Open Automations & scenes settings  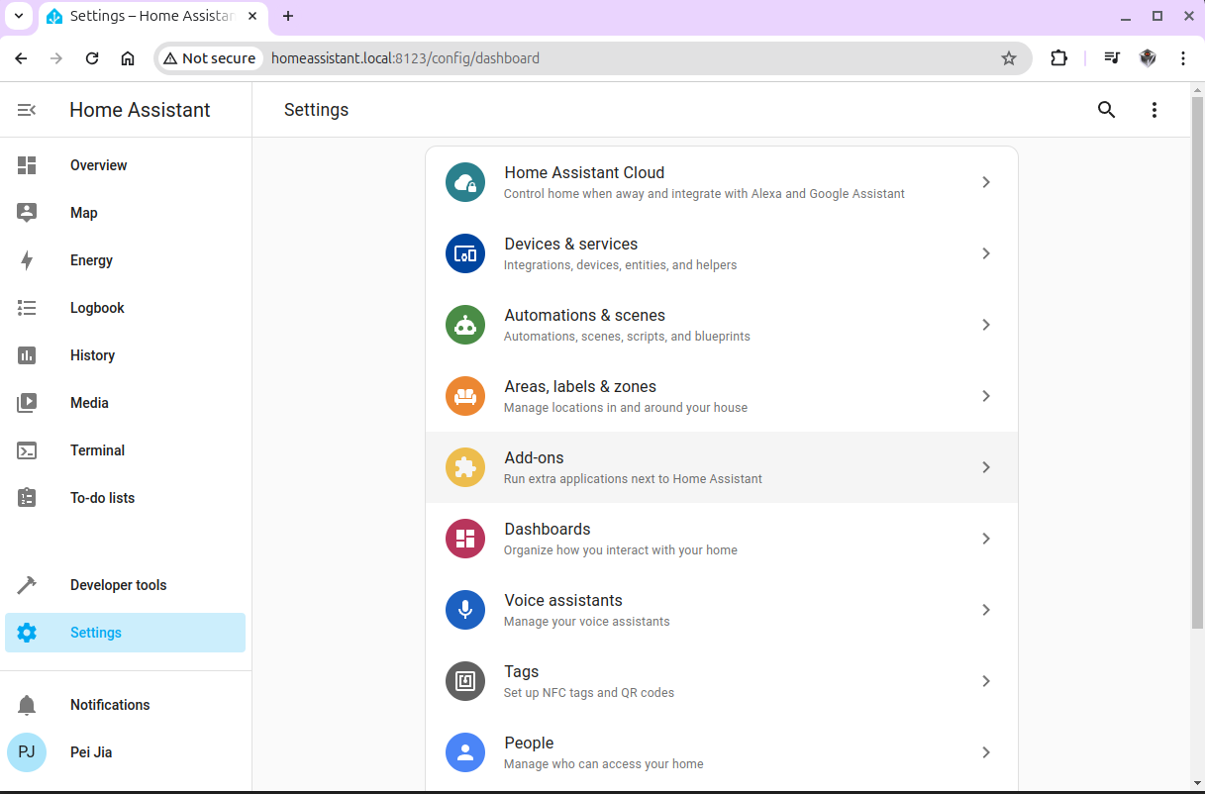coord(722,325)
